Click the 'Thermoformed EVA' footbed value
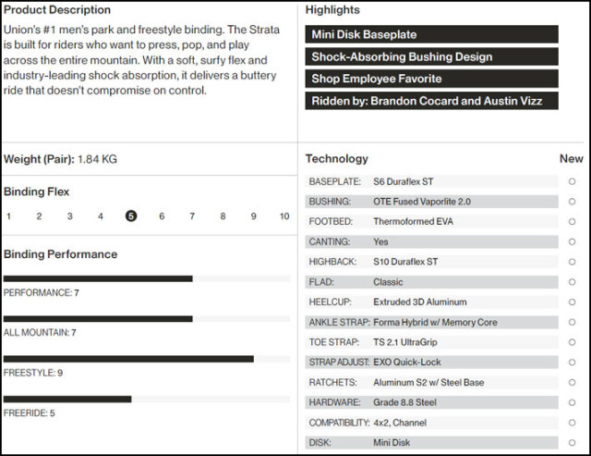 click(413, 222)
